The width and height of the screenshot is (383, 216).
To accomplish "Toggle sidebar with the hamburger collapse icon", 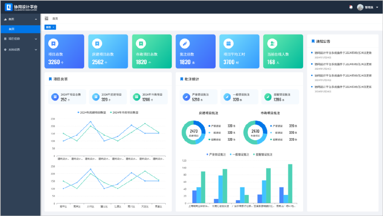I will click(x=46, y=18).
